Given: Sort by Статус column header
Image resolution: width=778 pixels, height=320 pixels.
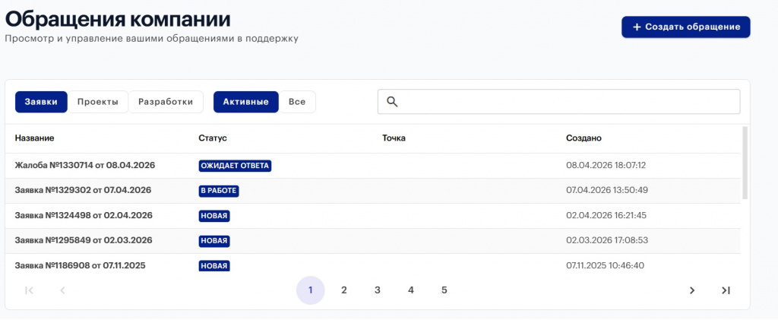Looking at the screenshot, I should coord(213,138).
